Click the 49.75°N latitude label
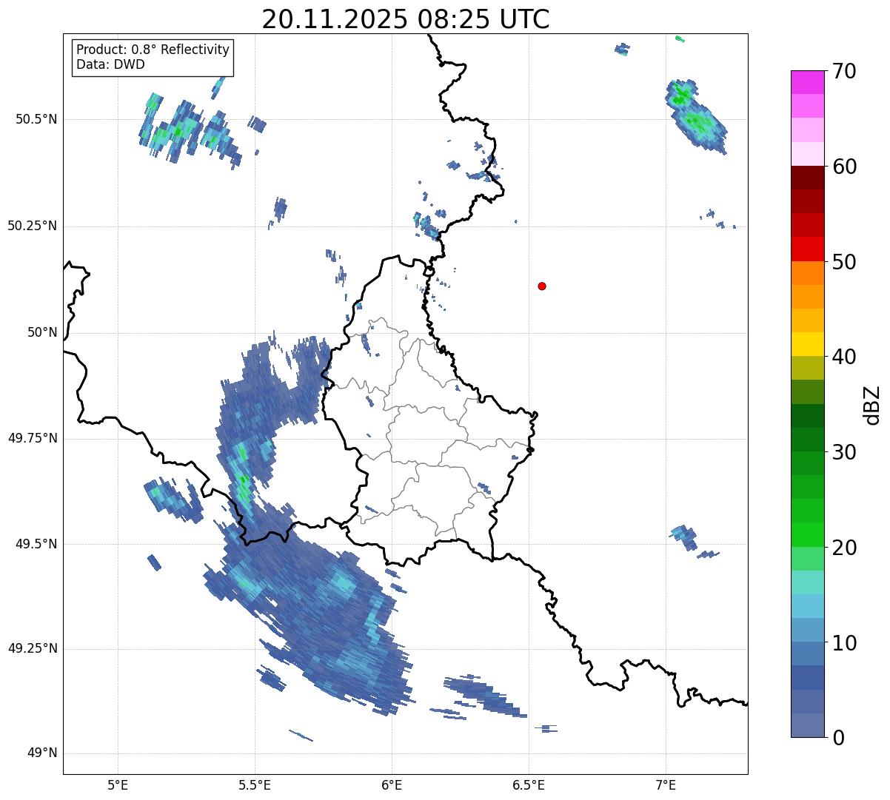 [x=33, y=438]
